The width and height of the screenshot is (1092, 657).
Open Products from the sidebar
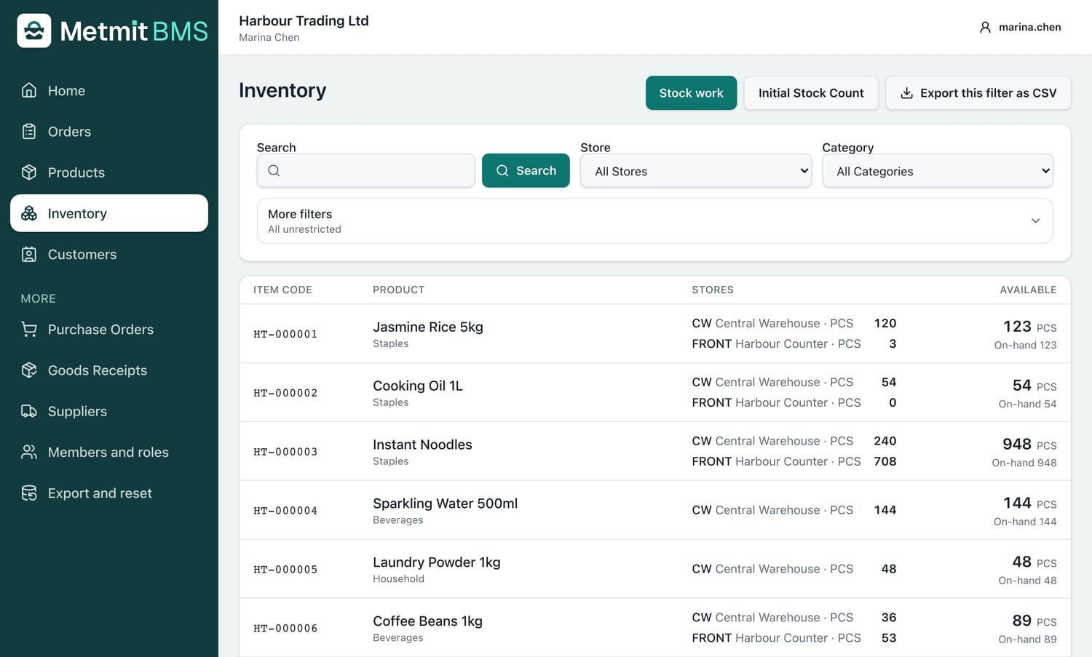(x=109, y=172)
